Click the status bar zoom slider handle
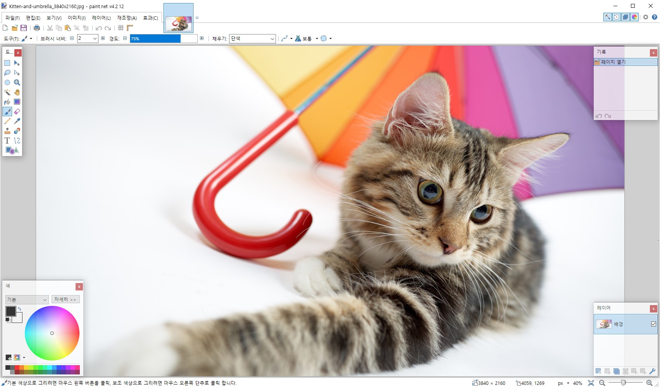The height and width of the screenshot is (388, 660). pyautogui.click(x=623, y=383)
